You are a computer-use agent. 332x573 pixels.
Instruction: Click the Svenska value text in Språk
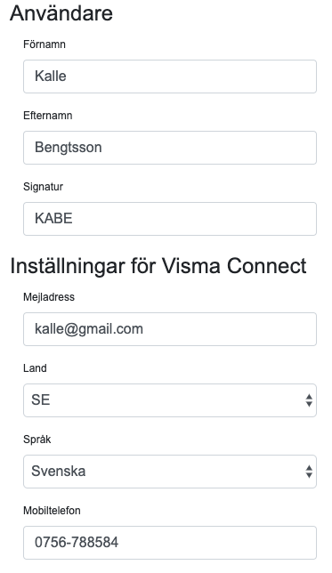click(59, 471)
